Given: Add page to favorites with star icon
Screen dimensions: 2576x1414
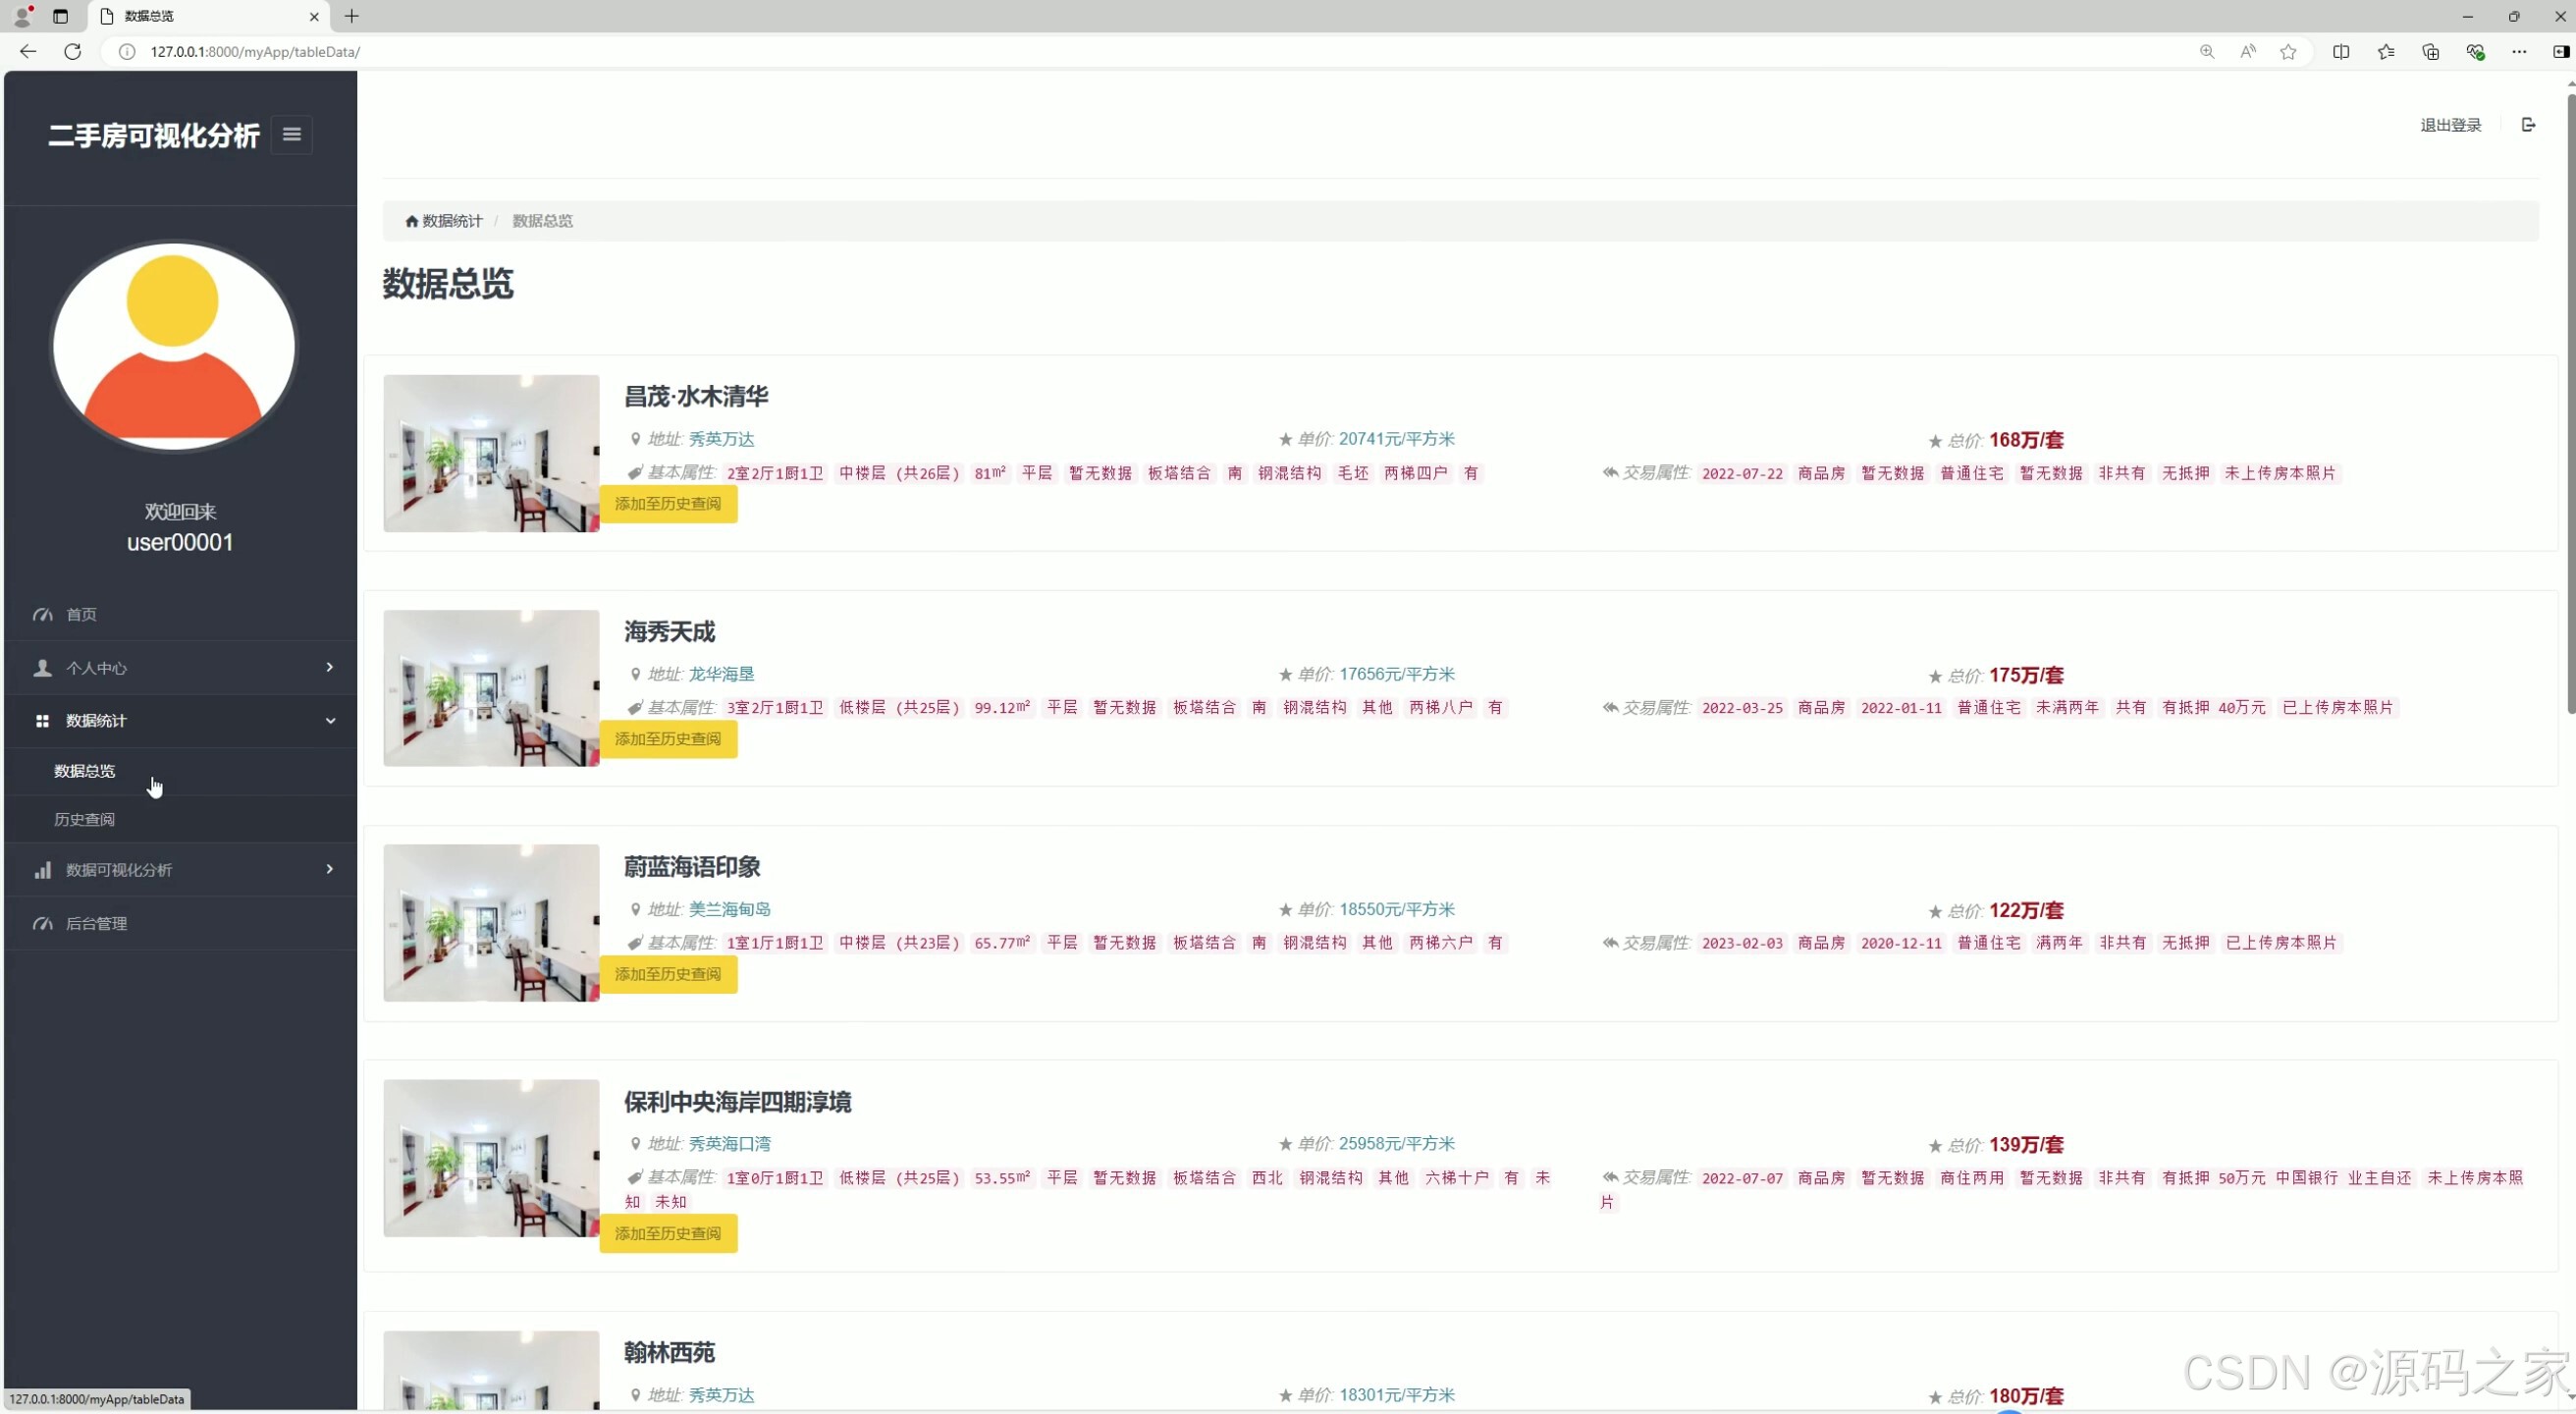Looking at the screenshot, I should [x=2288, y=52].
